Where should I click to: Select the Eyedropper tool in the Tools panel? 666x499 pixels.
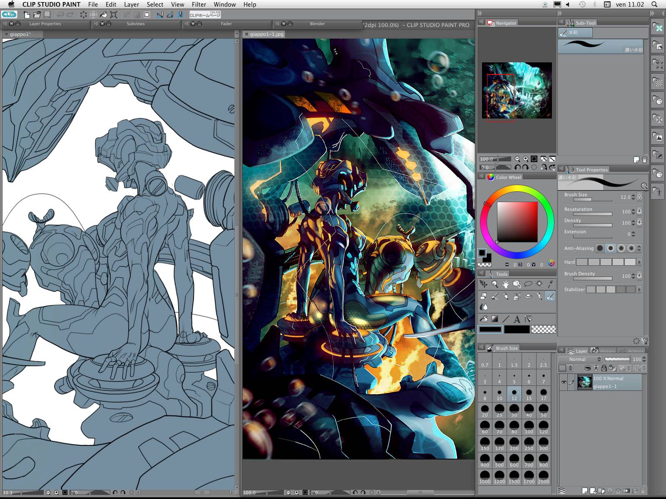pyautogui.click(x=549, y=284)
